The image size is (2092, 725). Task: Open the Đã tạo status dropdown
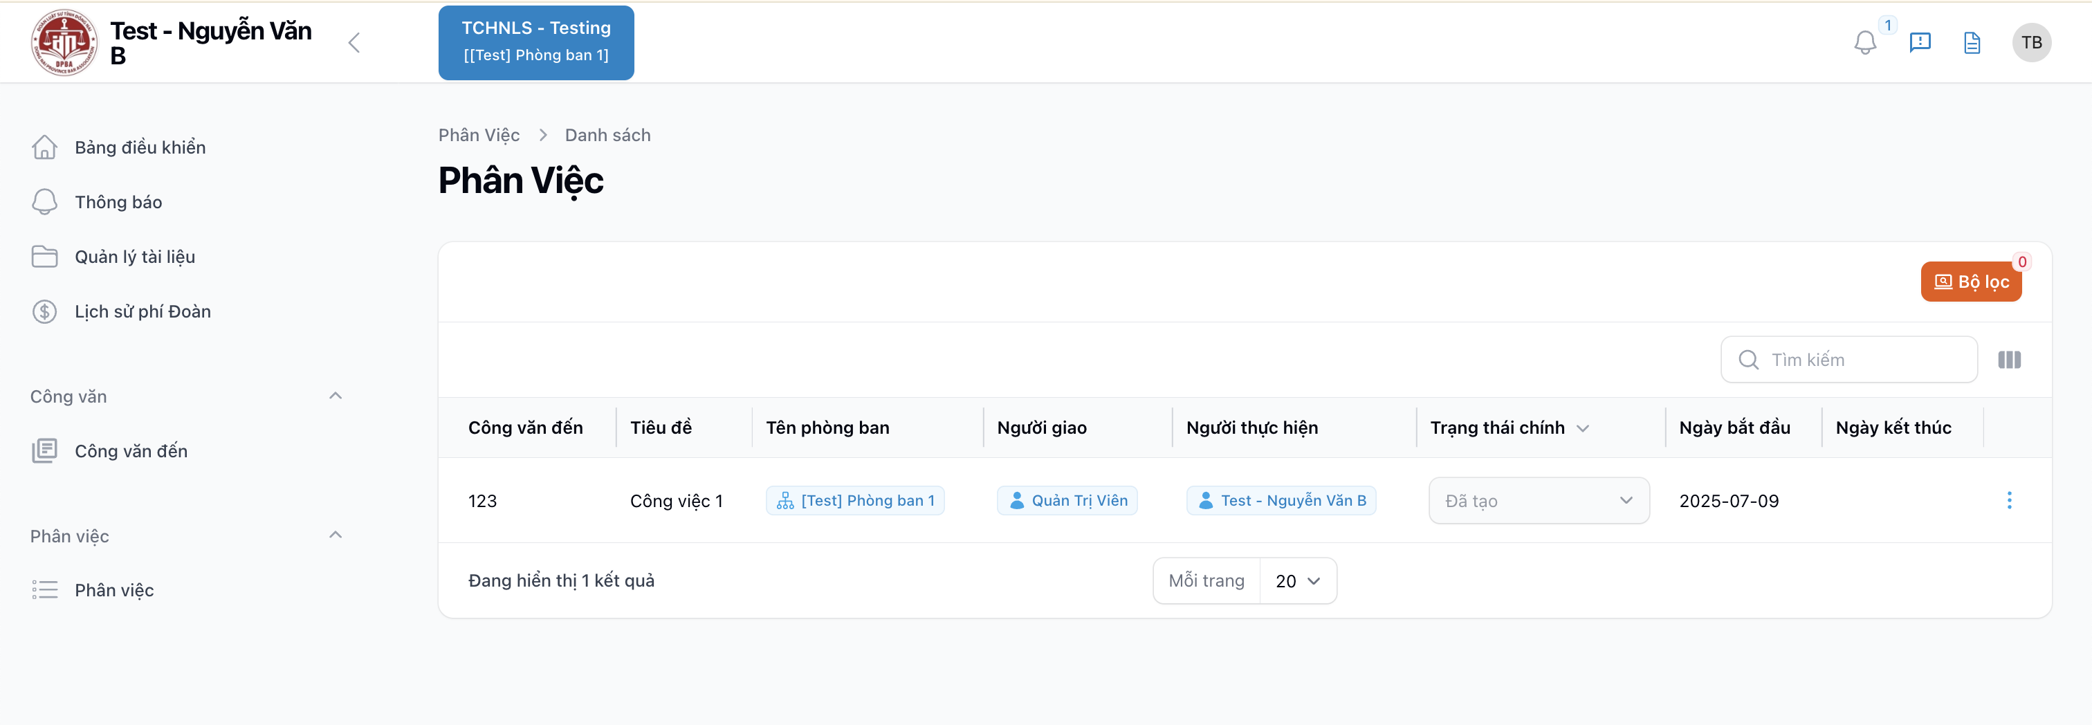[1538, 501]
